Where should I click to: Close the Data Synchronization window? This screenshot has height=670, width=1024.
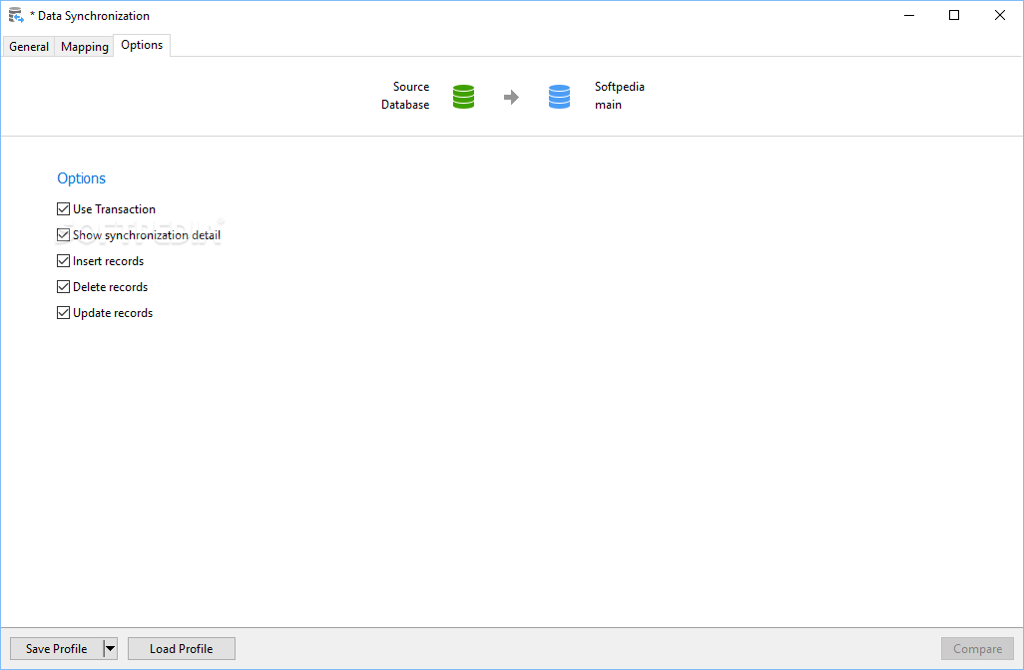[x=1000, y=15]
